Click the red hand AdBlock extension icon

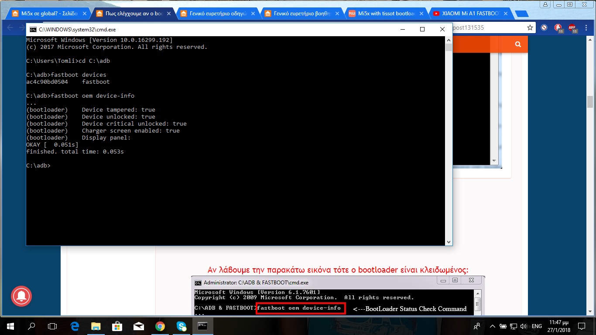[558, 28]
